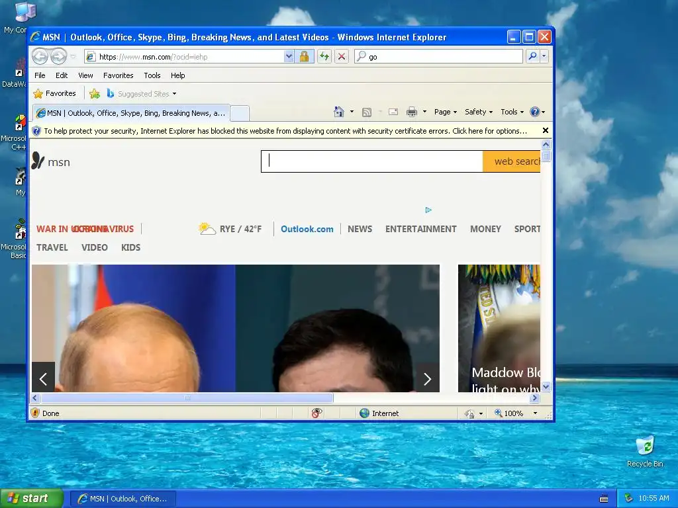Click the RSS Feeds icon
Image resolution: width=678 pixels, height=508 pixels.
tap(367, 112)
